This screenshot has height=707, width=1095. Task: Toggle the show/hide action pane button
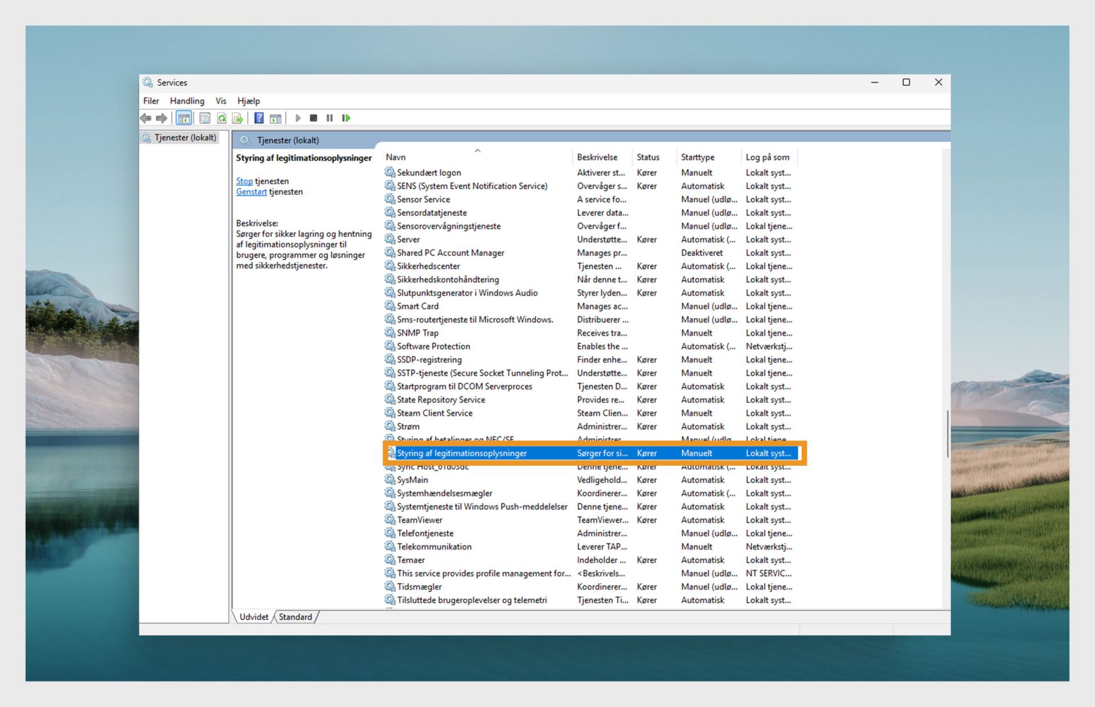(x=275, y=118)
